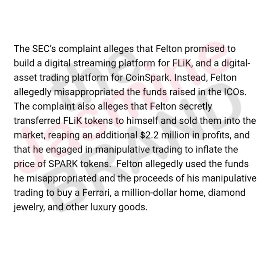Screen dimensions: 261x261
Task: Click the word 'complaint' in first line
Action: pos(80,49)
